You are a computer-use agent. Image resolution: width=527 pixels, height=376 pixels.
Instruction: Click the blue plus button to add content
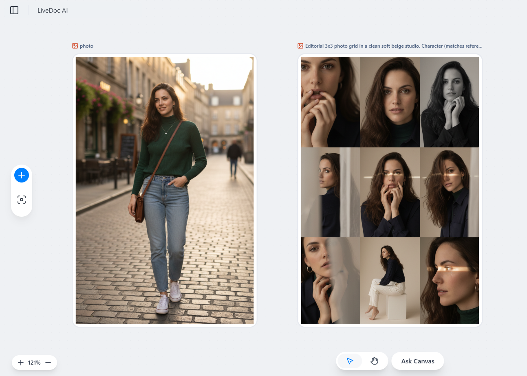pyautogui.click(x=21, y=175)
